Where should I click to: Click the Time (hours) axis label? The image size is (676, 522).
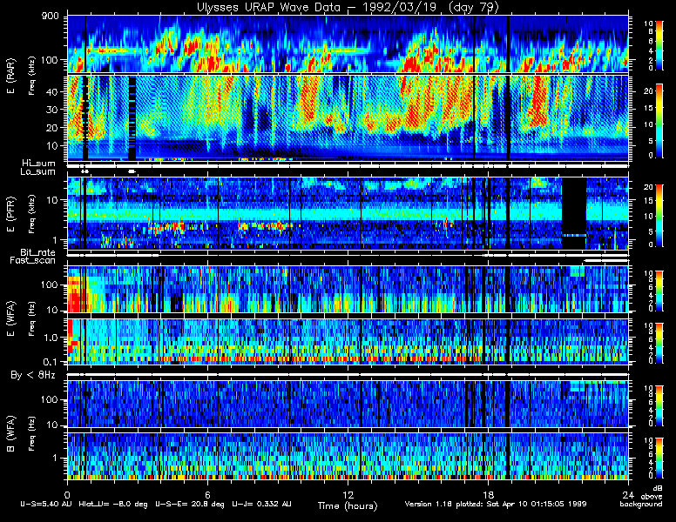(x=348, y=505)
